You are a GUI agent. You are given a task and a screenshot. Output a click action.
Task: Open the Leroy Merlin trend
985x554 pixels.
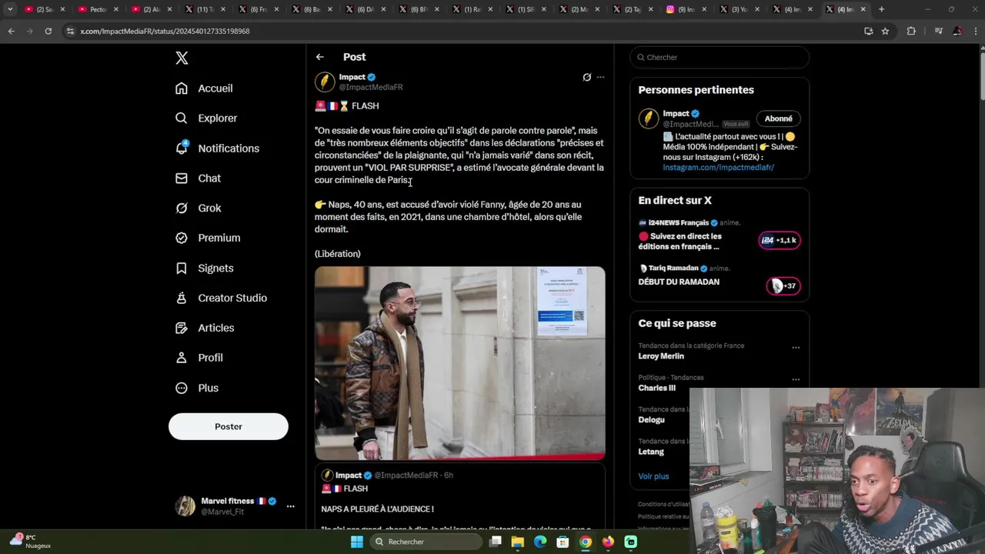coord(661,356)
